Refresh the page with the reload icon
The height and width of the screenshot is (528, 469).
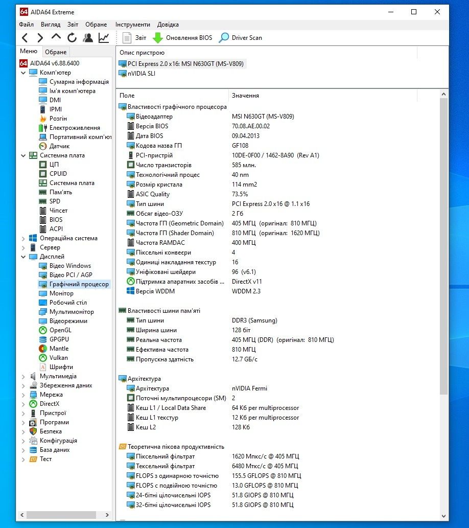72,38
